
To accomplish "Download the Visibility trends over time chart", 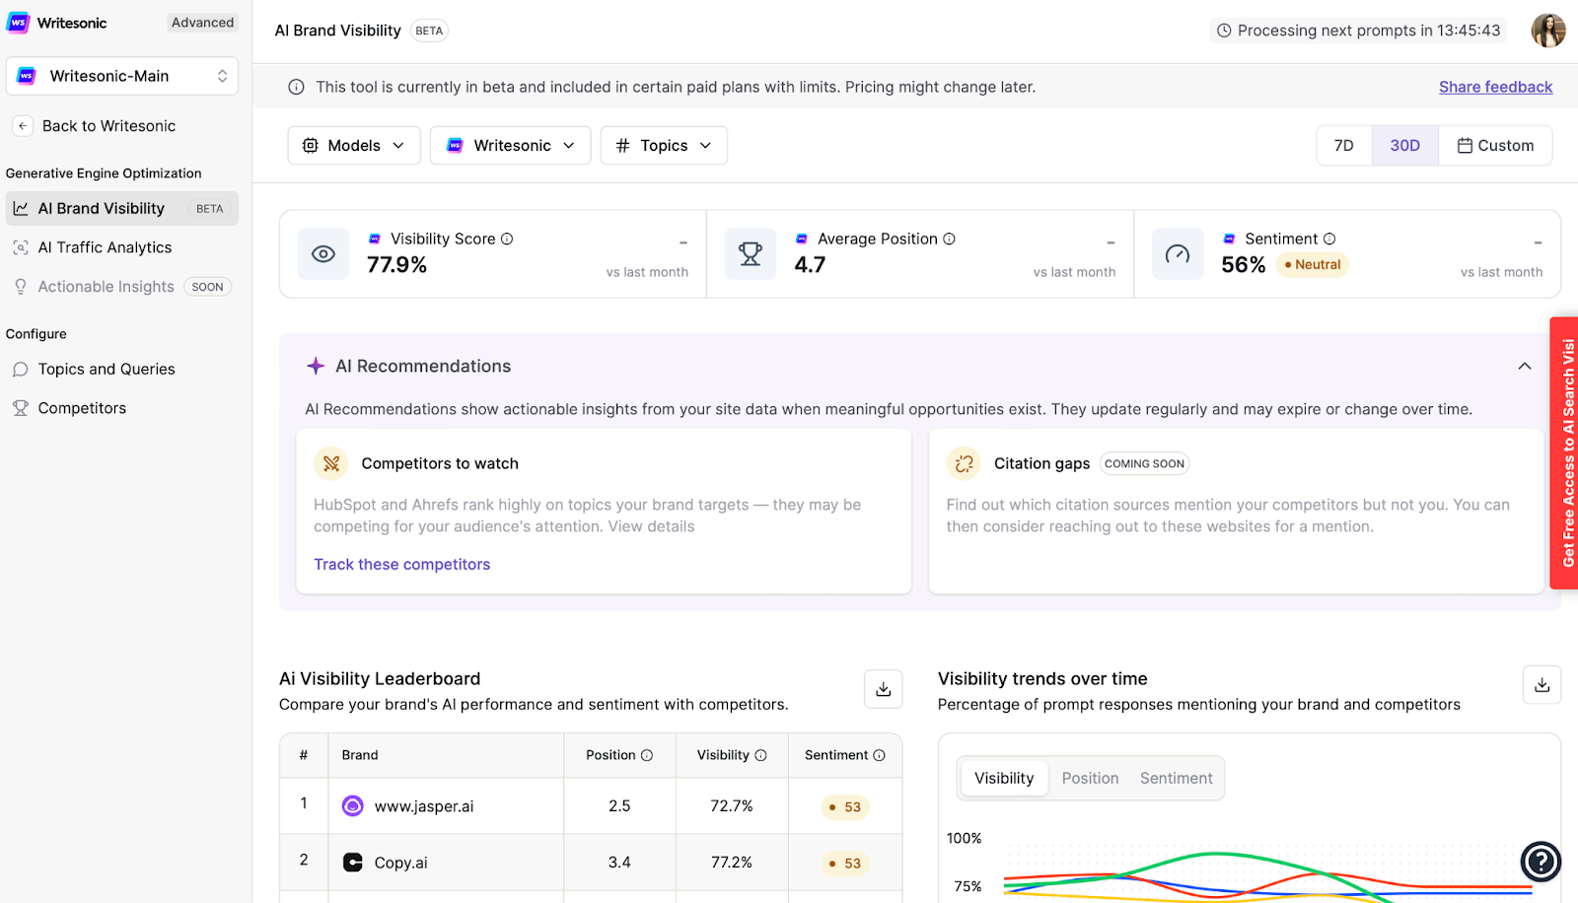I will [1542, 685].
